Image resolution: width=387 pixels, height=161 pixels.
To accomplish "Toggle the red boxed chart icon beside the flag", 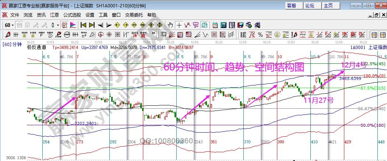I will click(64, 25).
